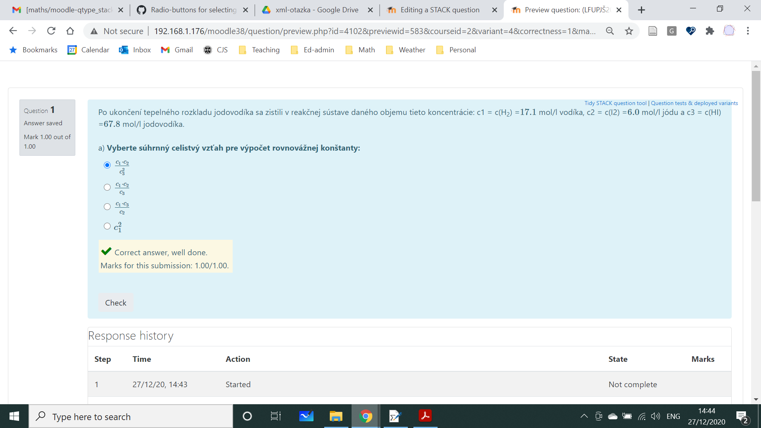Click the Check button

click(115, 302)
